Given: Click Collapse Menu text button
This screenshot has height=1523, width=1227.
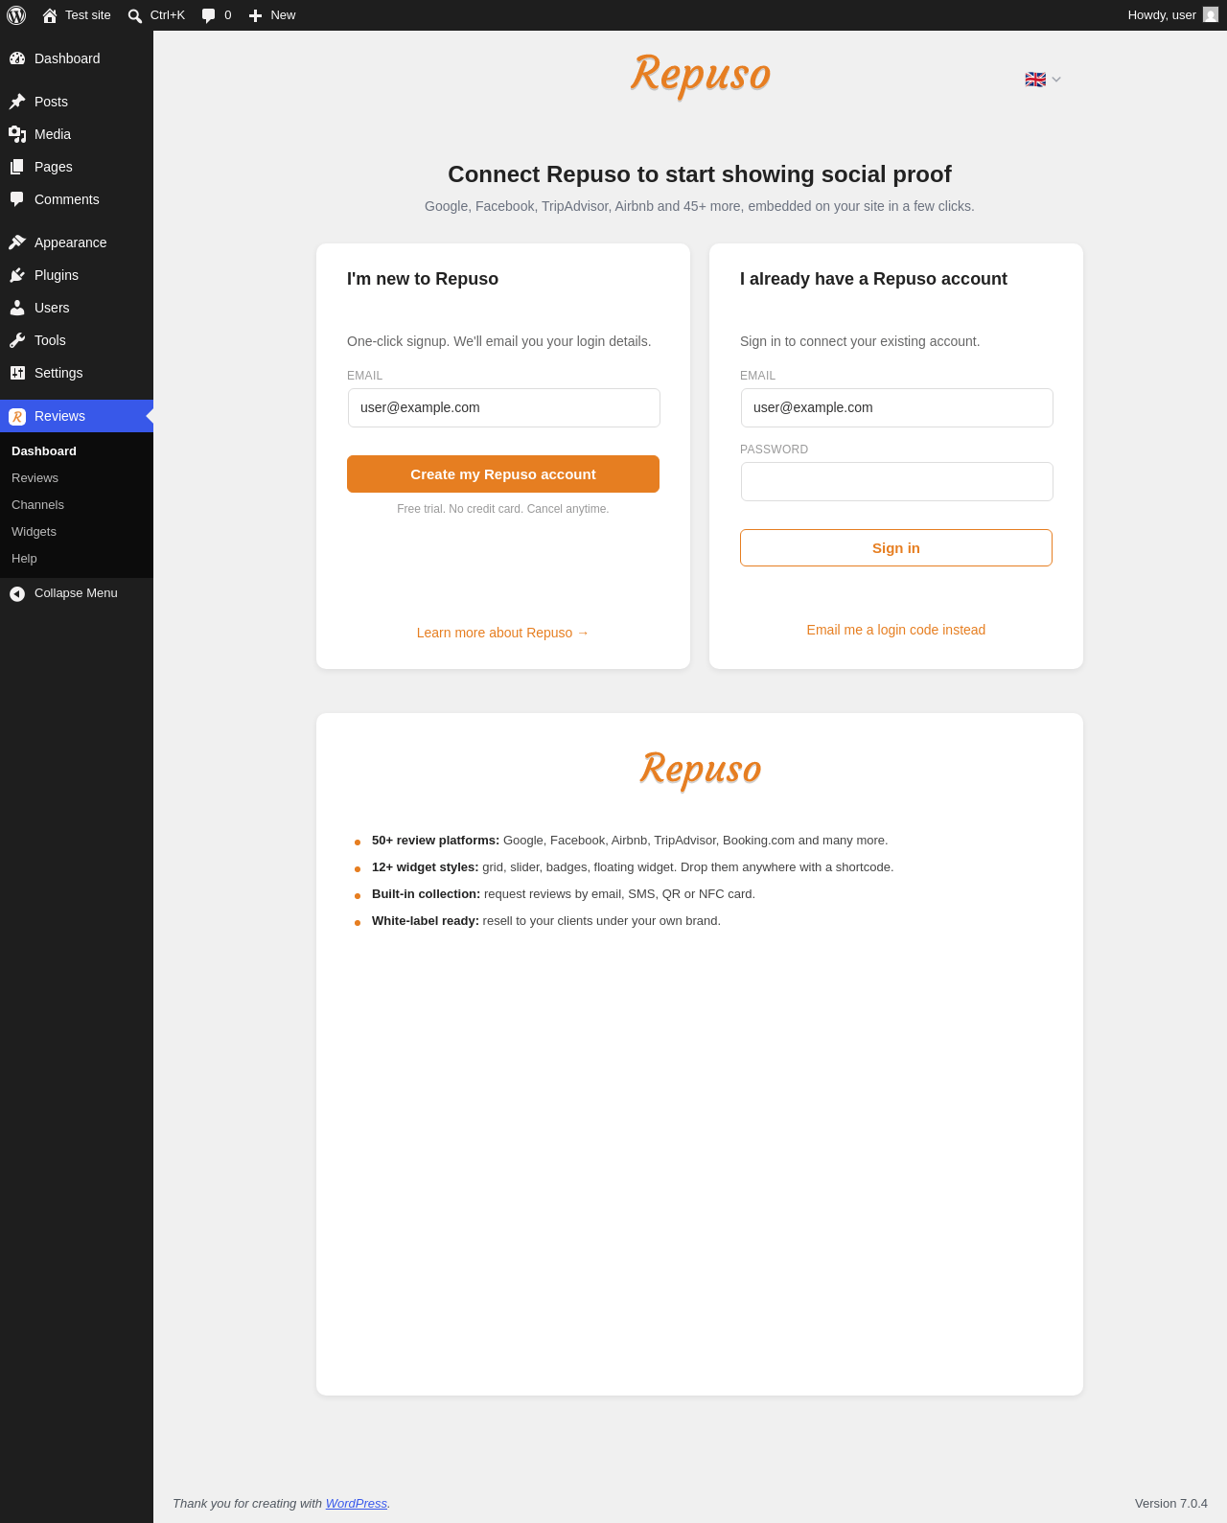Looking at the screenshot, I should pyautogui.click(x=76, y=593).
